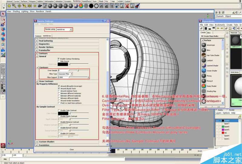The height and width of the screenshot is (164, 242).
Task: Create a Blinn material from Hypershade
Action: tap(204, 50)
